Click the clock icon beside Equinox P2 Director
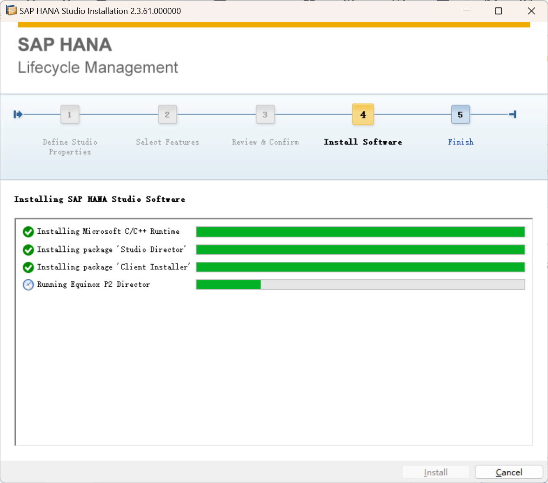Image resolution: width=548 pixels, height=483 pixels. pyautogui.click(x=28, y=285)
